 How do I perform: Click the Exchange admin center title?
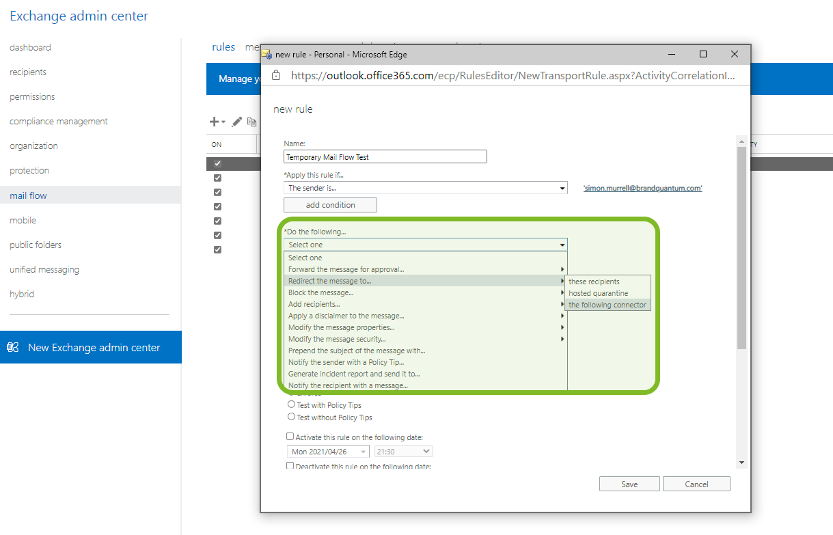pyautogui.click(x=79, y=16)
